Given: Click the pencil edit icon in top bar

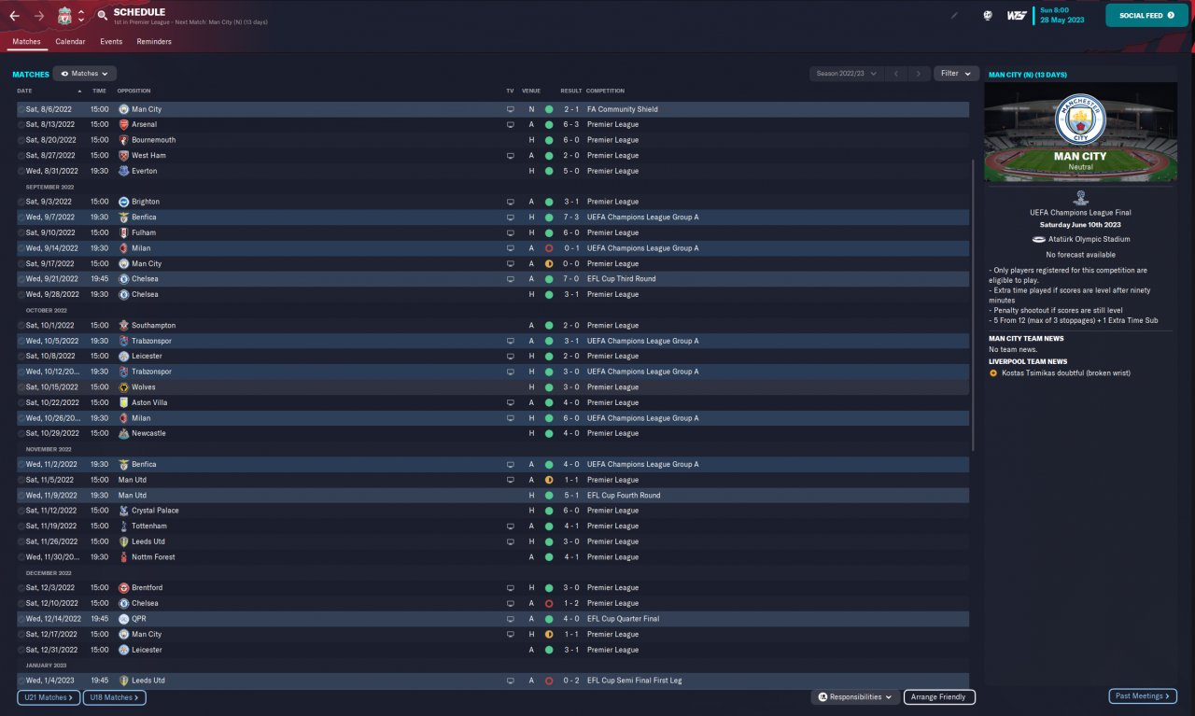Looking at the screenshot, I should tap(954, 16).
